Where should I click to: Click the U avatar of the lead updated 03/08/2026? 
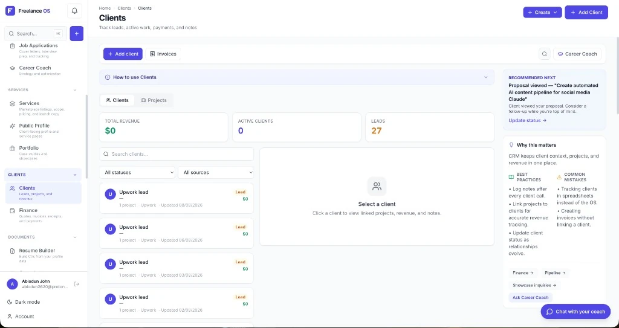(111, 263)
